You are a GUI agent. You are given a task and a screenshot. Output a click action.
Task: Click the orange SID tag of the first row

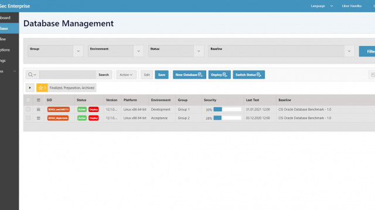59,110
